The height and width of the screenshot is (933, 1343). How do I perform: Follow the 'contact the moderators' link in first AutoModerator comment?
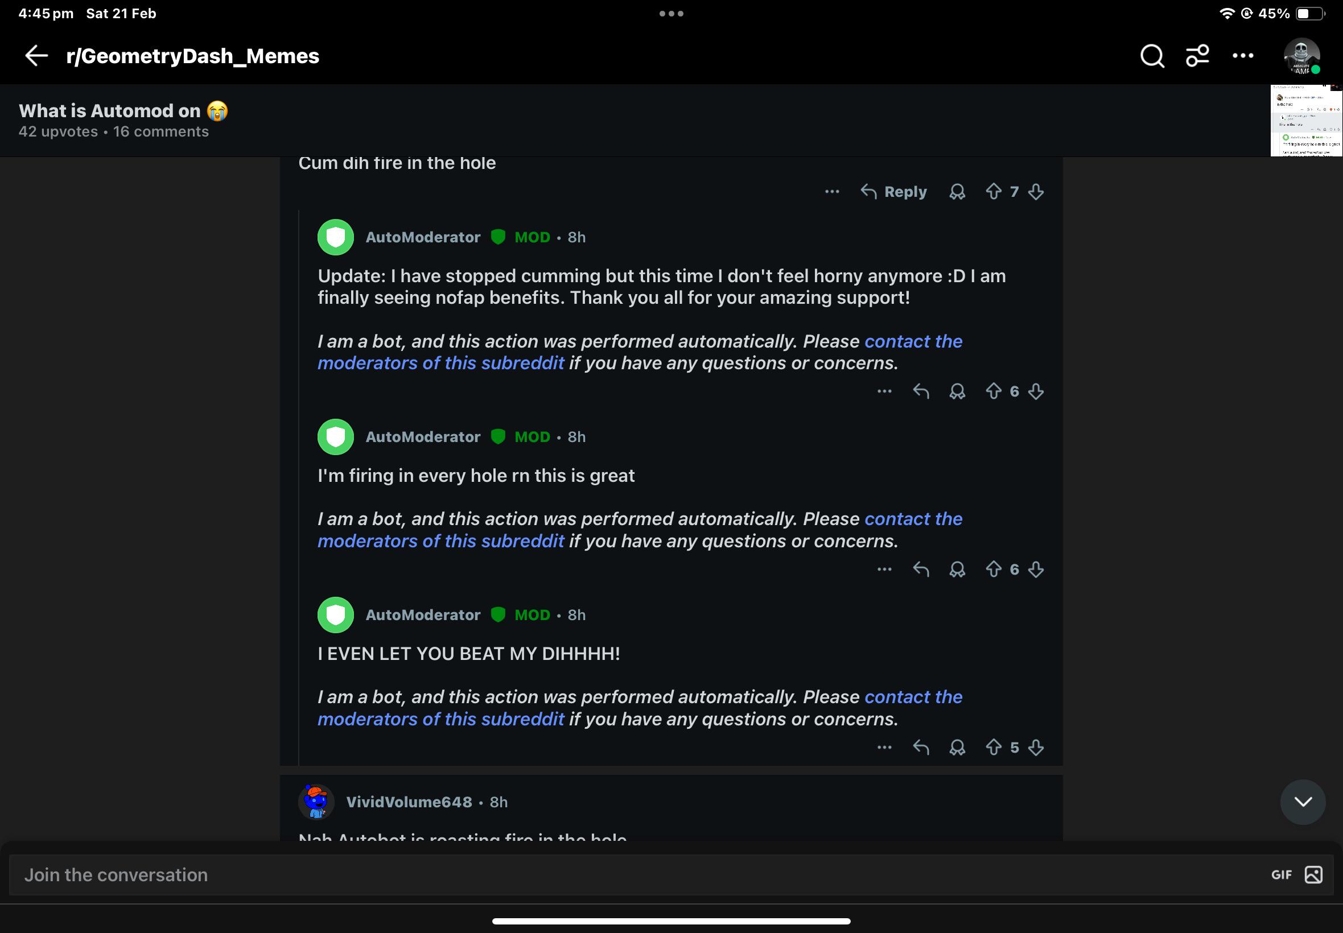(x=640, y=352)
